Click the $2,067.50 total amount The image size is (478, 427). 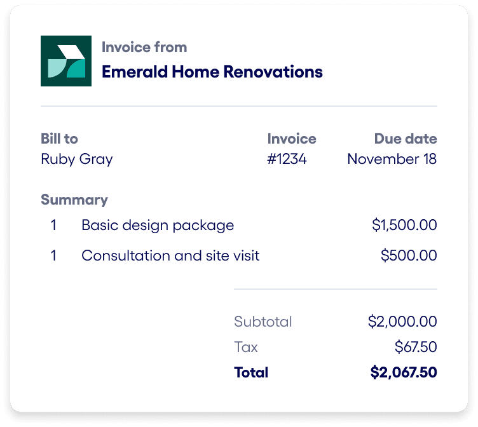click(x=404, y=372)
